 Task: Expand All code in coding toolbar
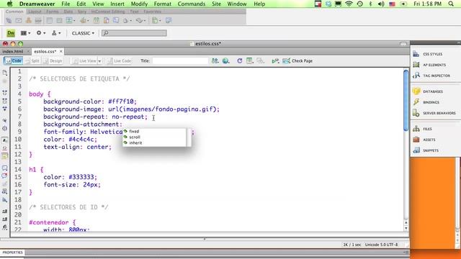pyautogui.click(x=5, y=109)
